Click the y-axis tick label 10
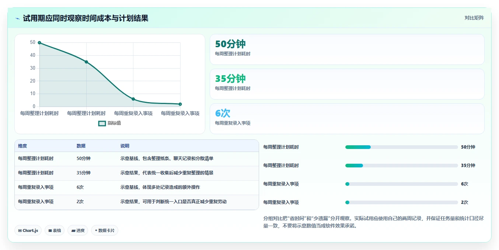The height and width of the screenshot is (250, 499). 33,94
